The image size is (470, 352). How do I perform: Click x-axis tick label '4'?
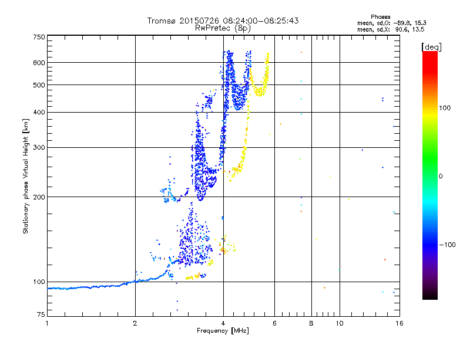[223, 323]
